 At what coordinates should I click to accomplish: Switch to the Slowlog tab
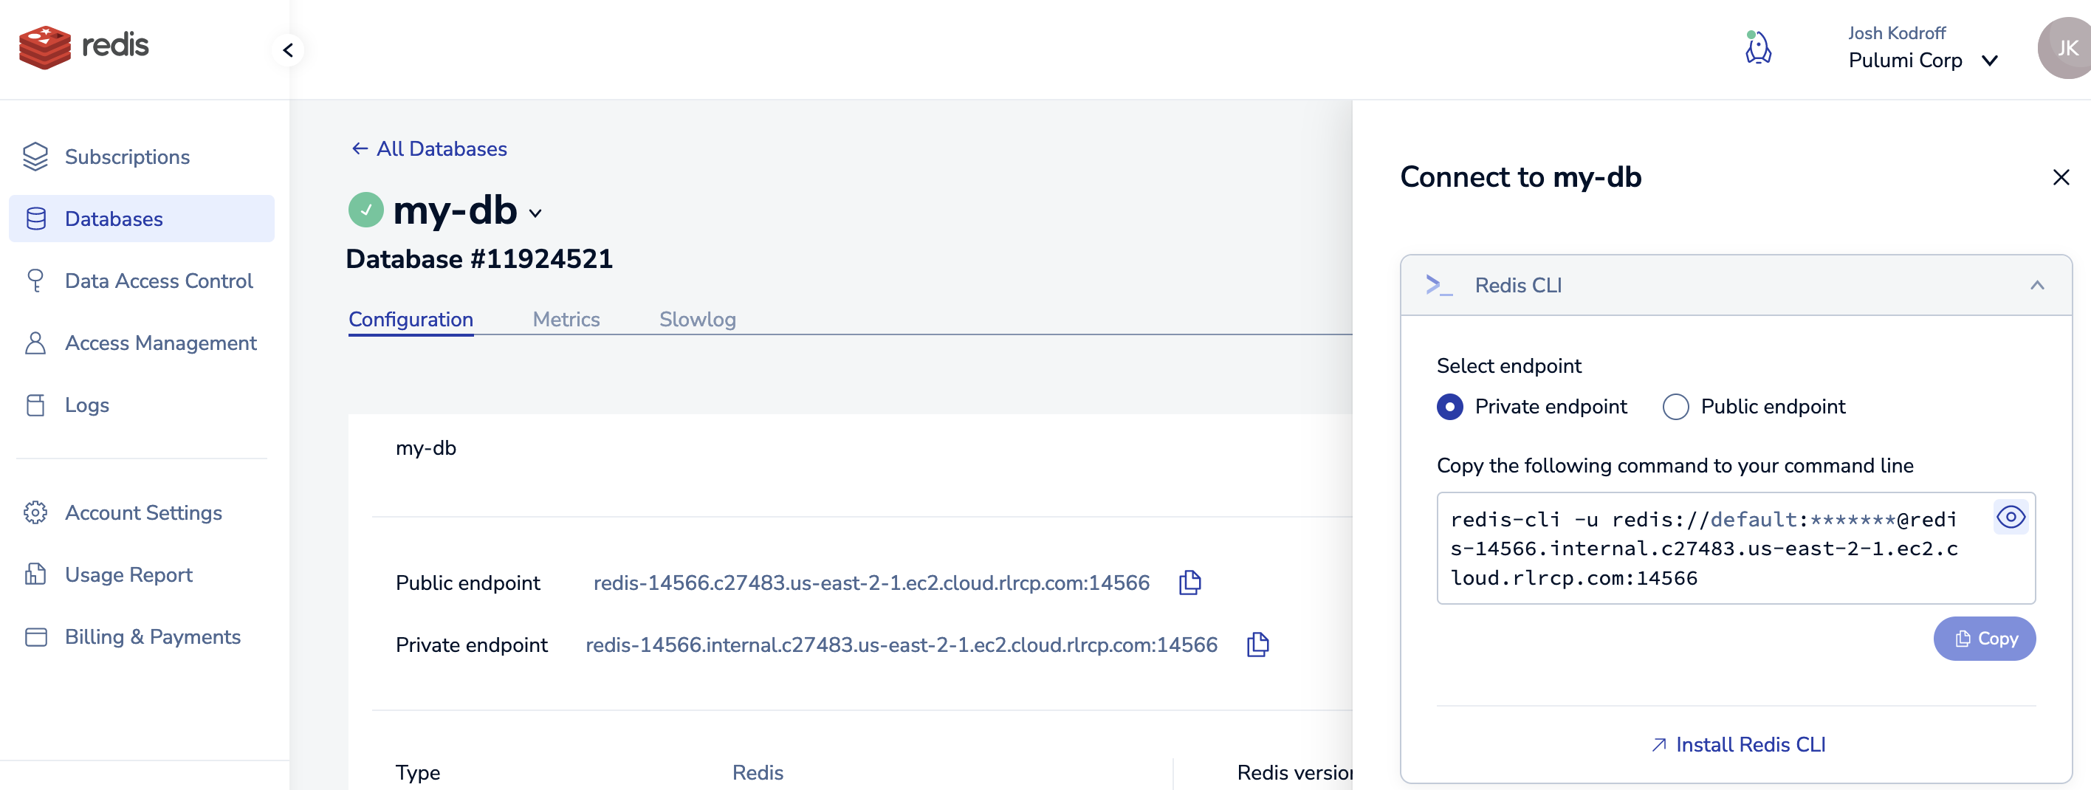point(697,319)
